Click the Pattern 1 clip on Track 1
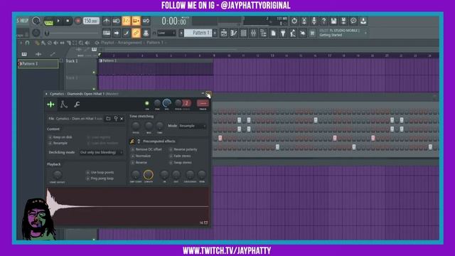455x256 pixels. [x=156, y=68]
